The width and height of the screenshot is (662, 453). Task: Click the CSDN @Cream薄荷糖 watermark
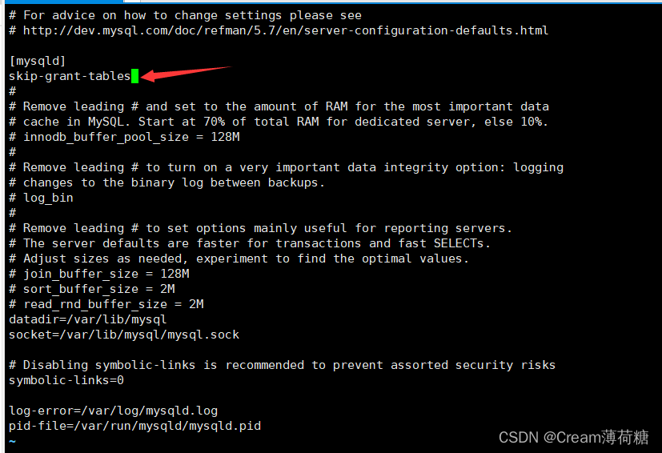pos(573,437)
